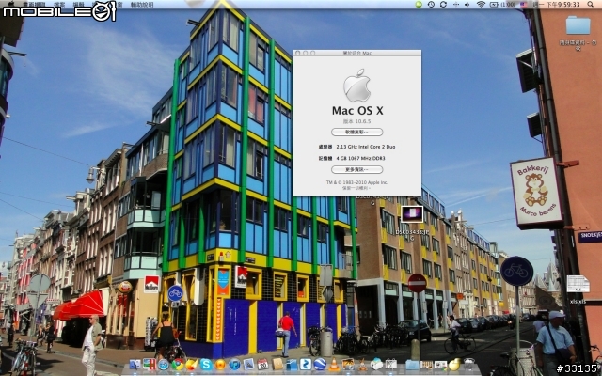Click the orange ball icon in Dock

pos(220,365)
